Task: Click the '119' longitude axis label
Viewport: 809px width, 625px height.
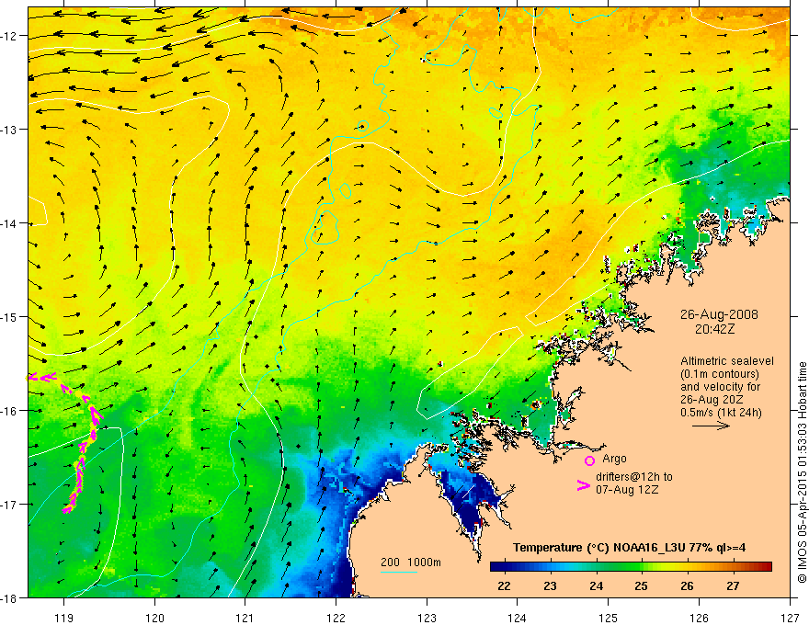Action: pos(64,618)
